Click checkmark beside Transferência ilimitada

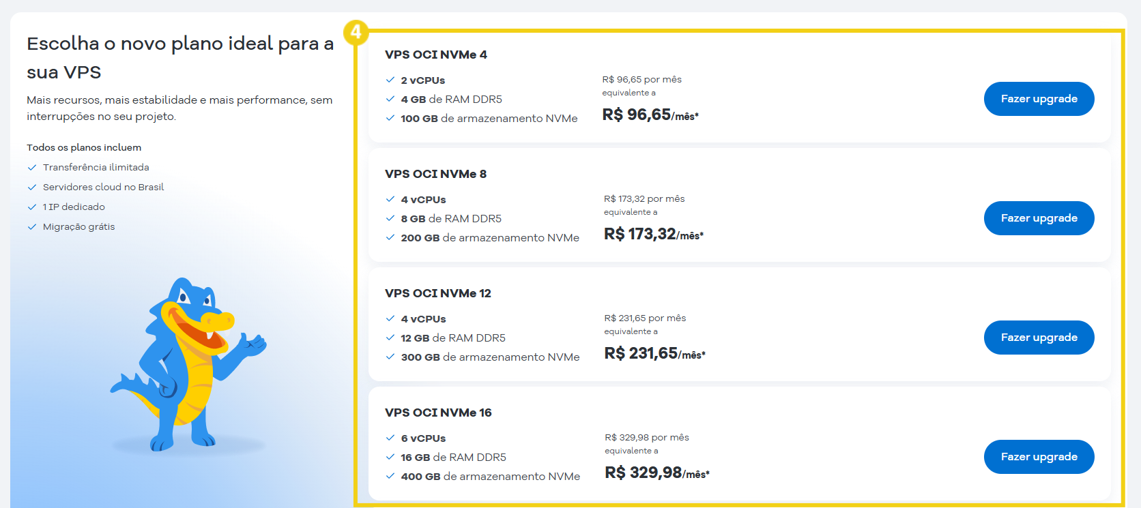tap(32, 167)
